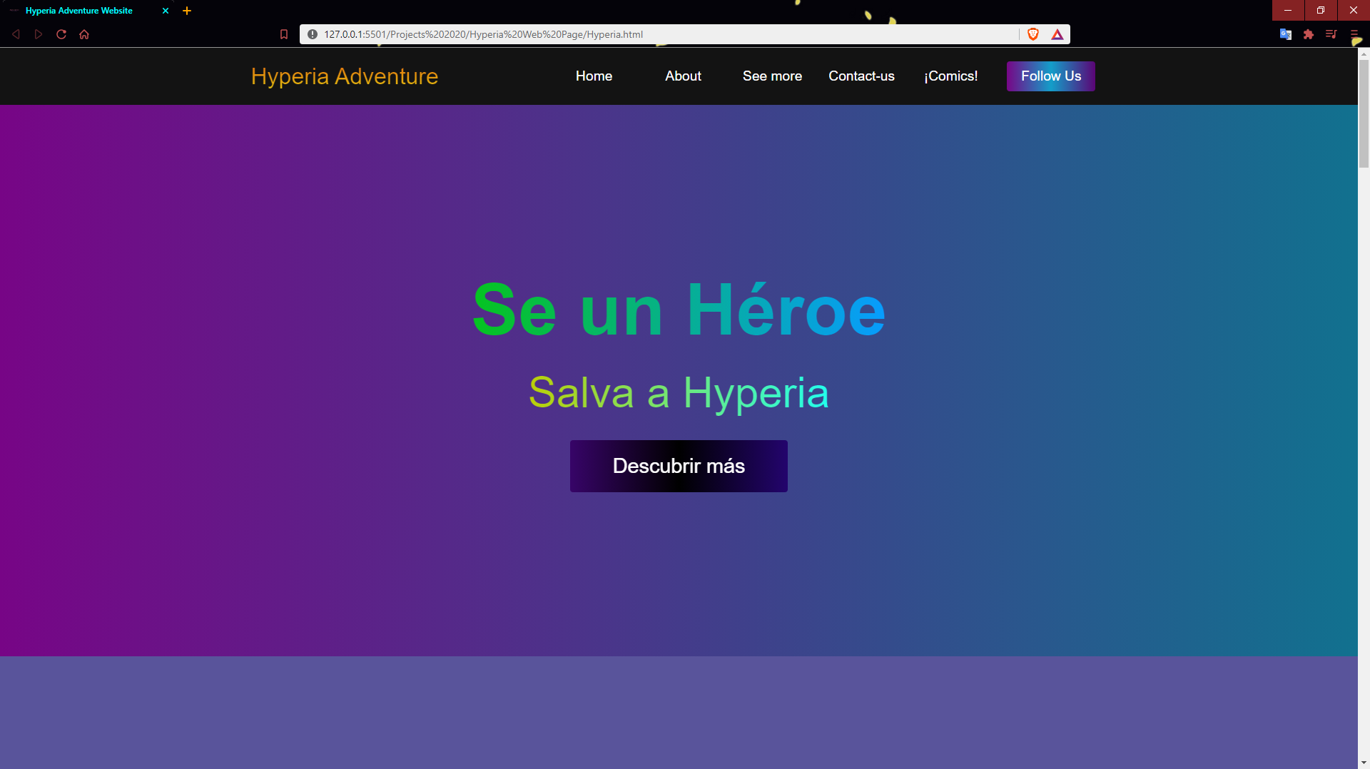Open the extensions puzzle piece icon
Image resolution: width=1370 pixels, height=769 pixels.
[x=1309, y=34]
